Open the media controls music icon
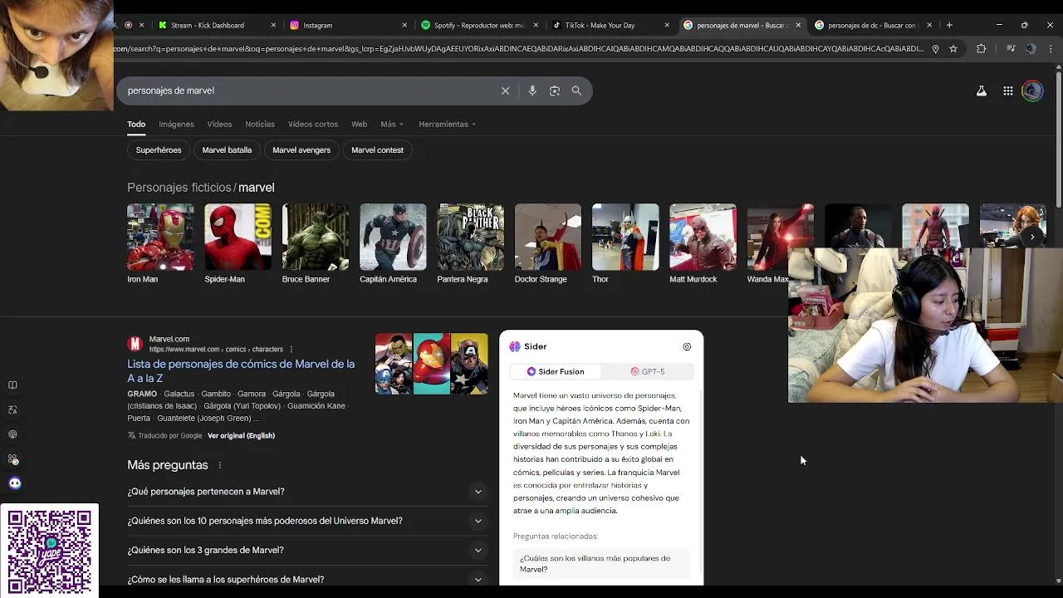 (x=1011, y=49)
